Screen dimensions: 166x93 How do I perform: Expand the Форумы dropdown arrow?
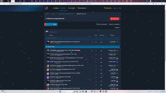tap(66, 8)
